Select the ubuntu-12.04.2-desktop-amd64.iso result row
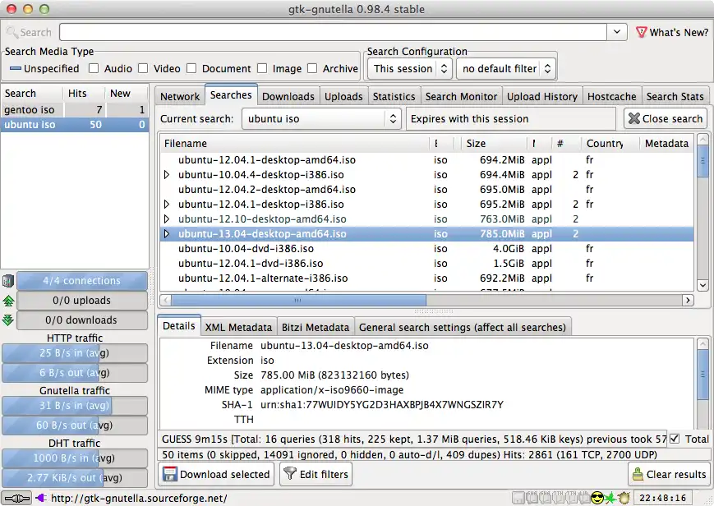The image size is (714, 506). 426,190
